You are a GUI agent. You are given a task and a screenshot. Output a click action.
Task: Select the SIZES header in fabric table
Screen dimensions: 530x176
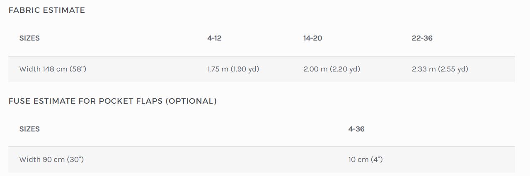click(29, 38)
